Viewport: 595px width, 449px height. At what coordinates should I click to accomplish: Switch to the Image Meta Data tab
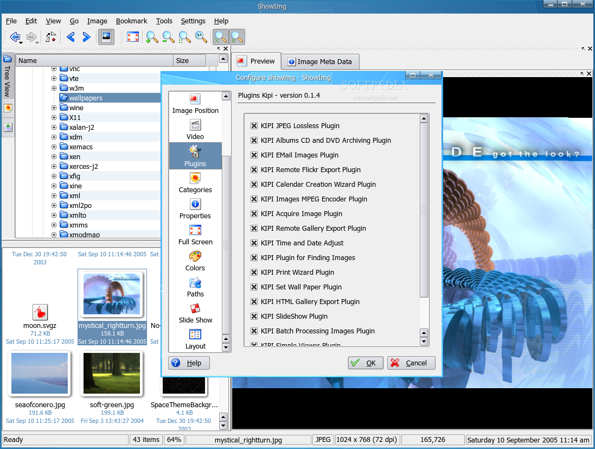point(320,61)
